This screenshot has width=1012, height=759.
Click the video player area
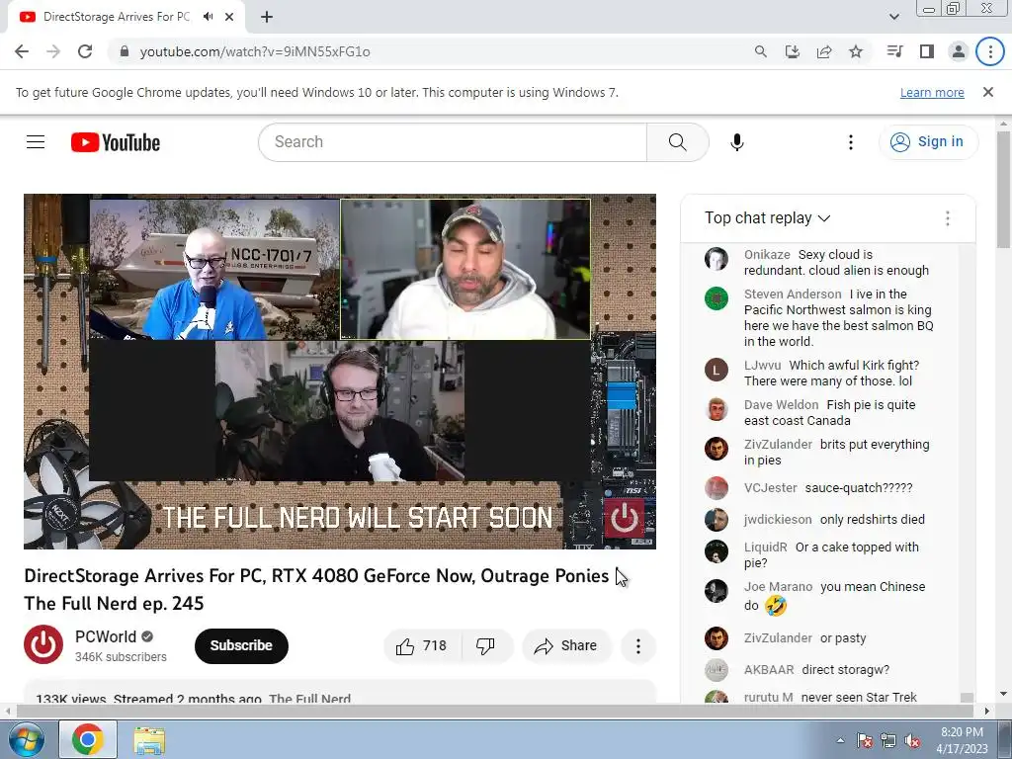click(340, 372)
